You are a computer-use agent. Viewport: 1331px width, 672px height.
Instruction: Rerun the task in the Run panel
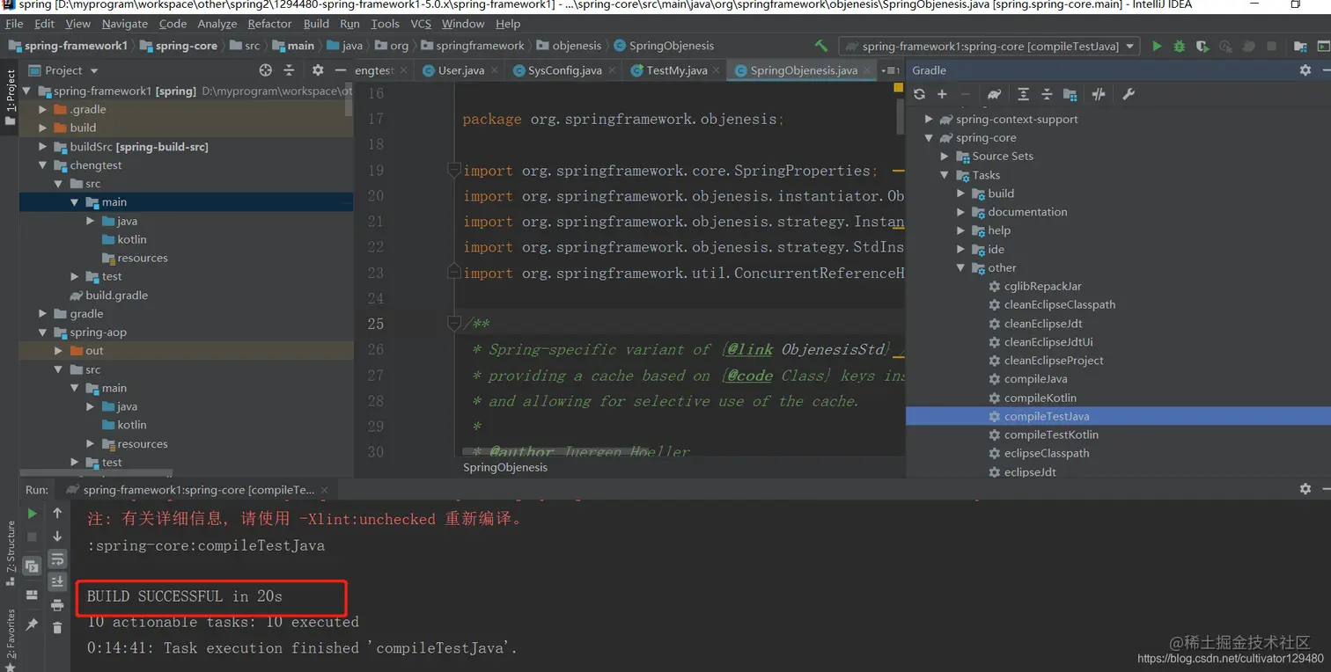[x=33, y=514]
